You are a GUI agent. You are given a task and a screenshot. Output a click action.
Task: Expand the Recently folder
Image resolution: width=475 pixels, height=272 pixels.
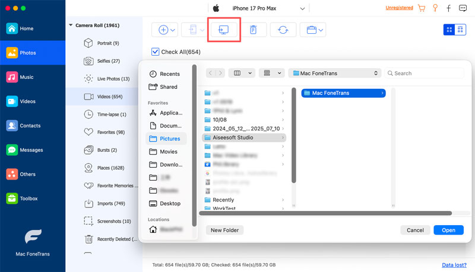[283, 200]
